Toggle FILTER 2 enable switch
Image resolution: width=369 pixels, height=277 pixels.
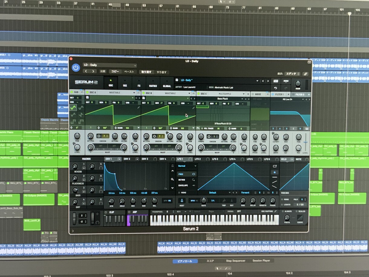(x=293, y=95)
